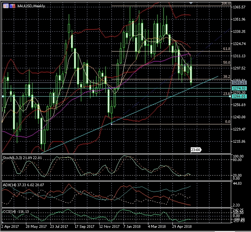Click the Fibonacci 23.6 level label
The image size is (251, 232).
pyautogui.click(x=226, y=93)
